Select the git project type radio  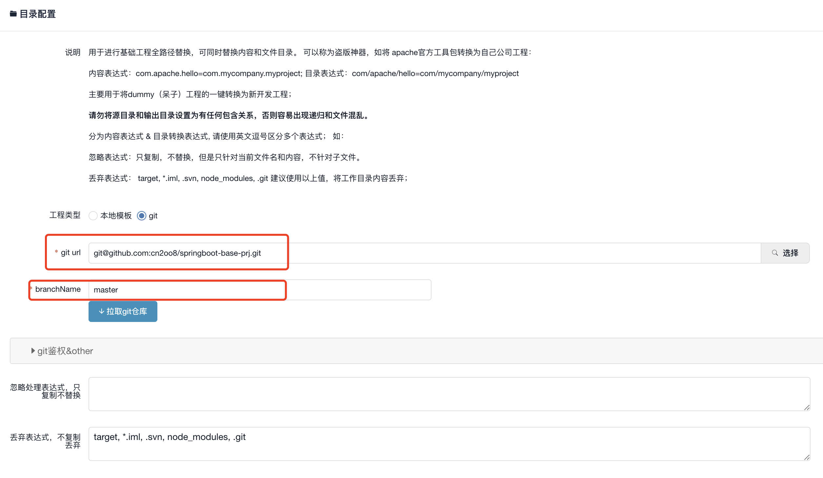142,216
